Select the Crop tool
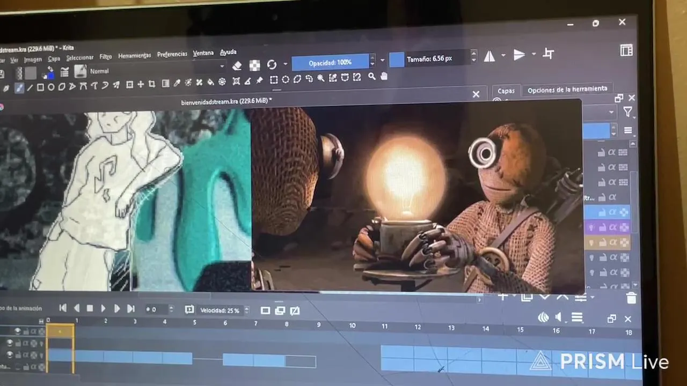Image resolution: width=687 pixels, height=386 pixels. pos(152,84)
